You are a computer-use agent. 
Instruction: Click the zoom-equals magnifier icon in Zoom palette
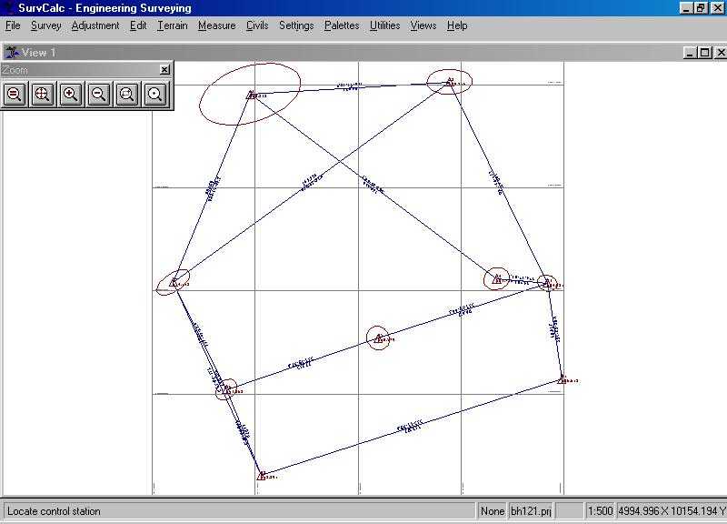click(x=15, y=95)
